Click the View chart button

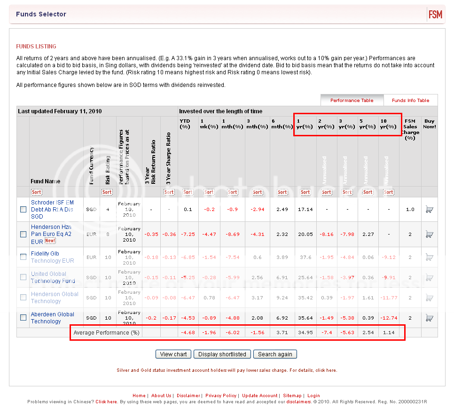click(x=173, y=354)
